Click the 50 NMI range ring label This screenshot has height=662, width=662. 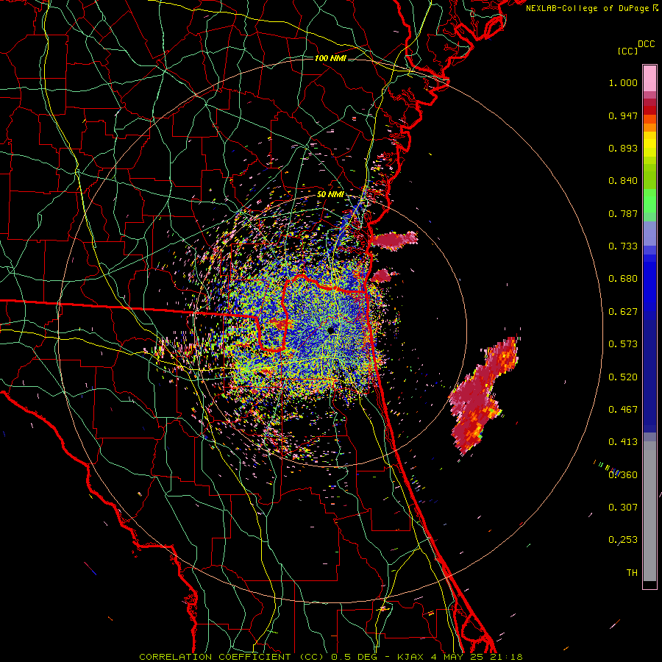(x=330, y=195)
